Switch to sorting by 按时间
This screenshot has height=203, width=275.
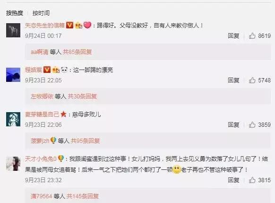tap(41, 13)
